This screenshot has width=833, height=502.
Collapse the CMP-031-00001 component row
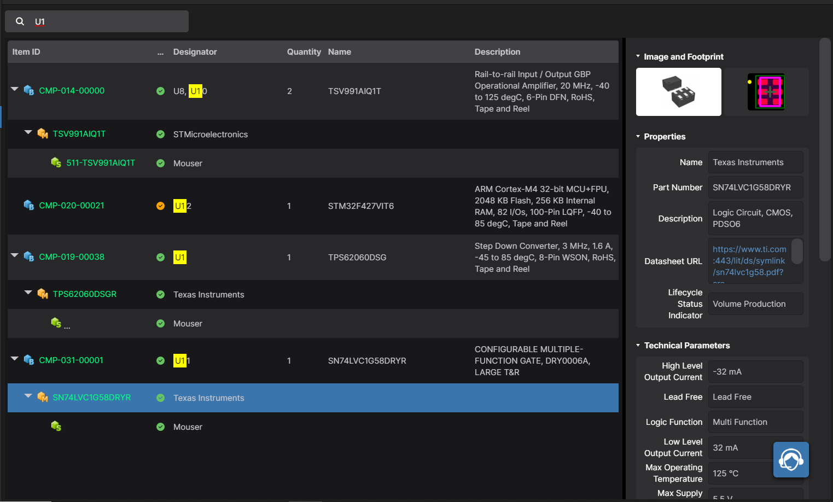(x=15, y=359)
